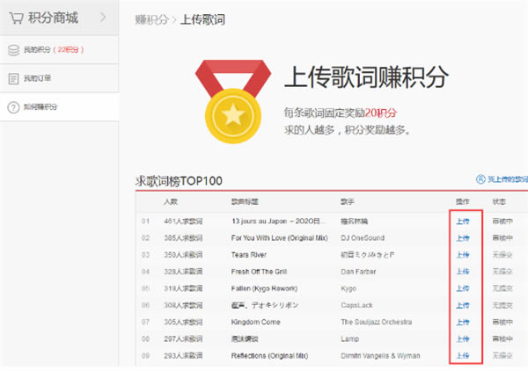Image resolution: width=528 pixels, height=371 pixels.
Task: Click the 385人求歌词 count
Action: click(183, 238)
